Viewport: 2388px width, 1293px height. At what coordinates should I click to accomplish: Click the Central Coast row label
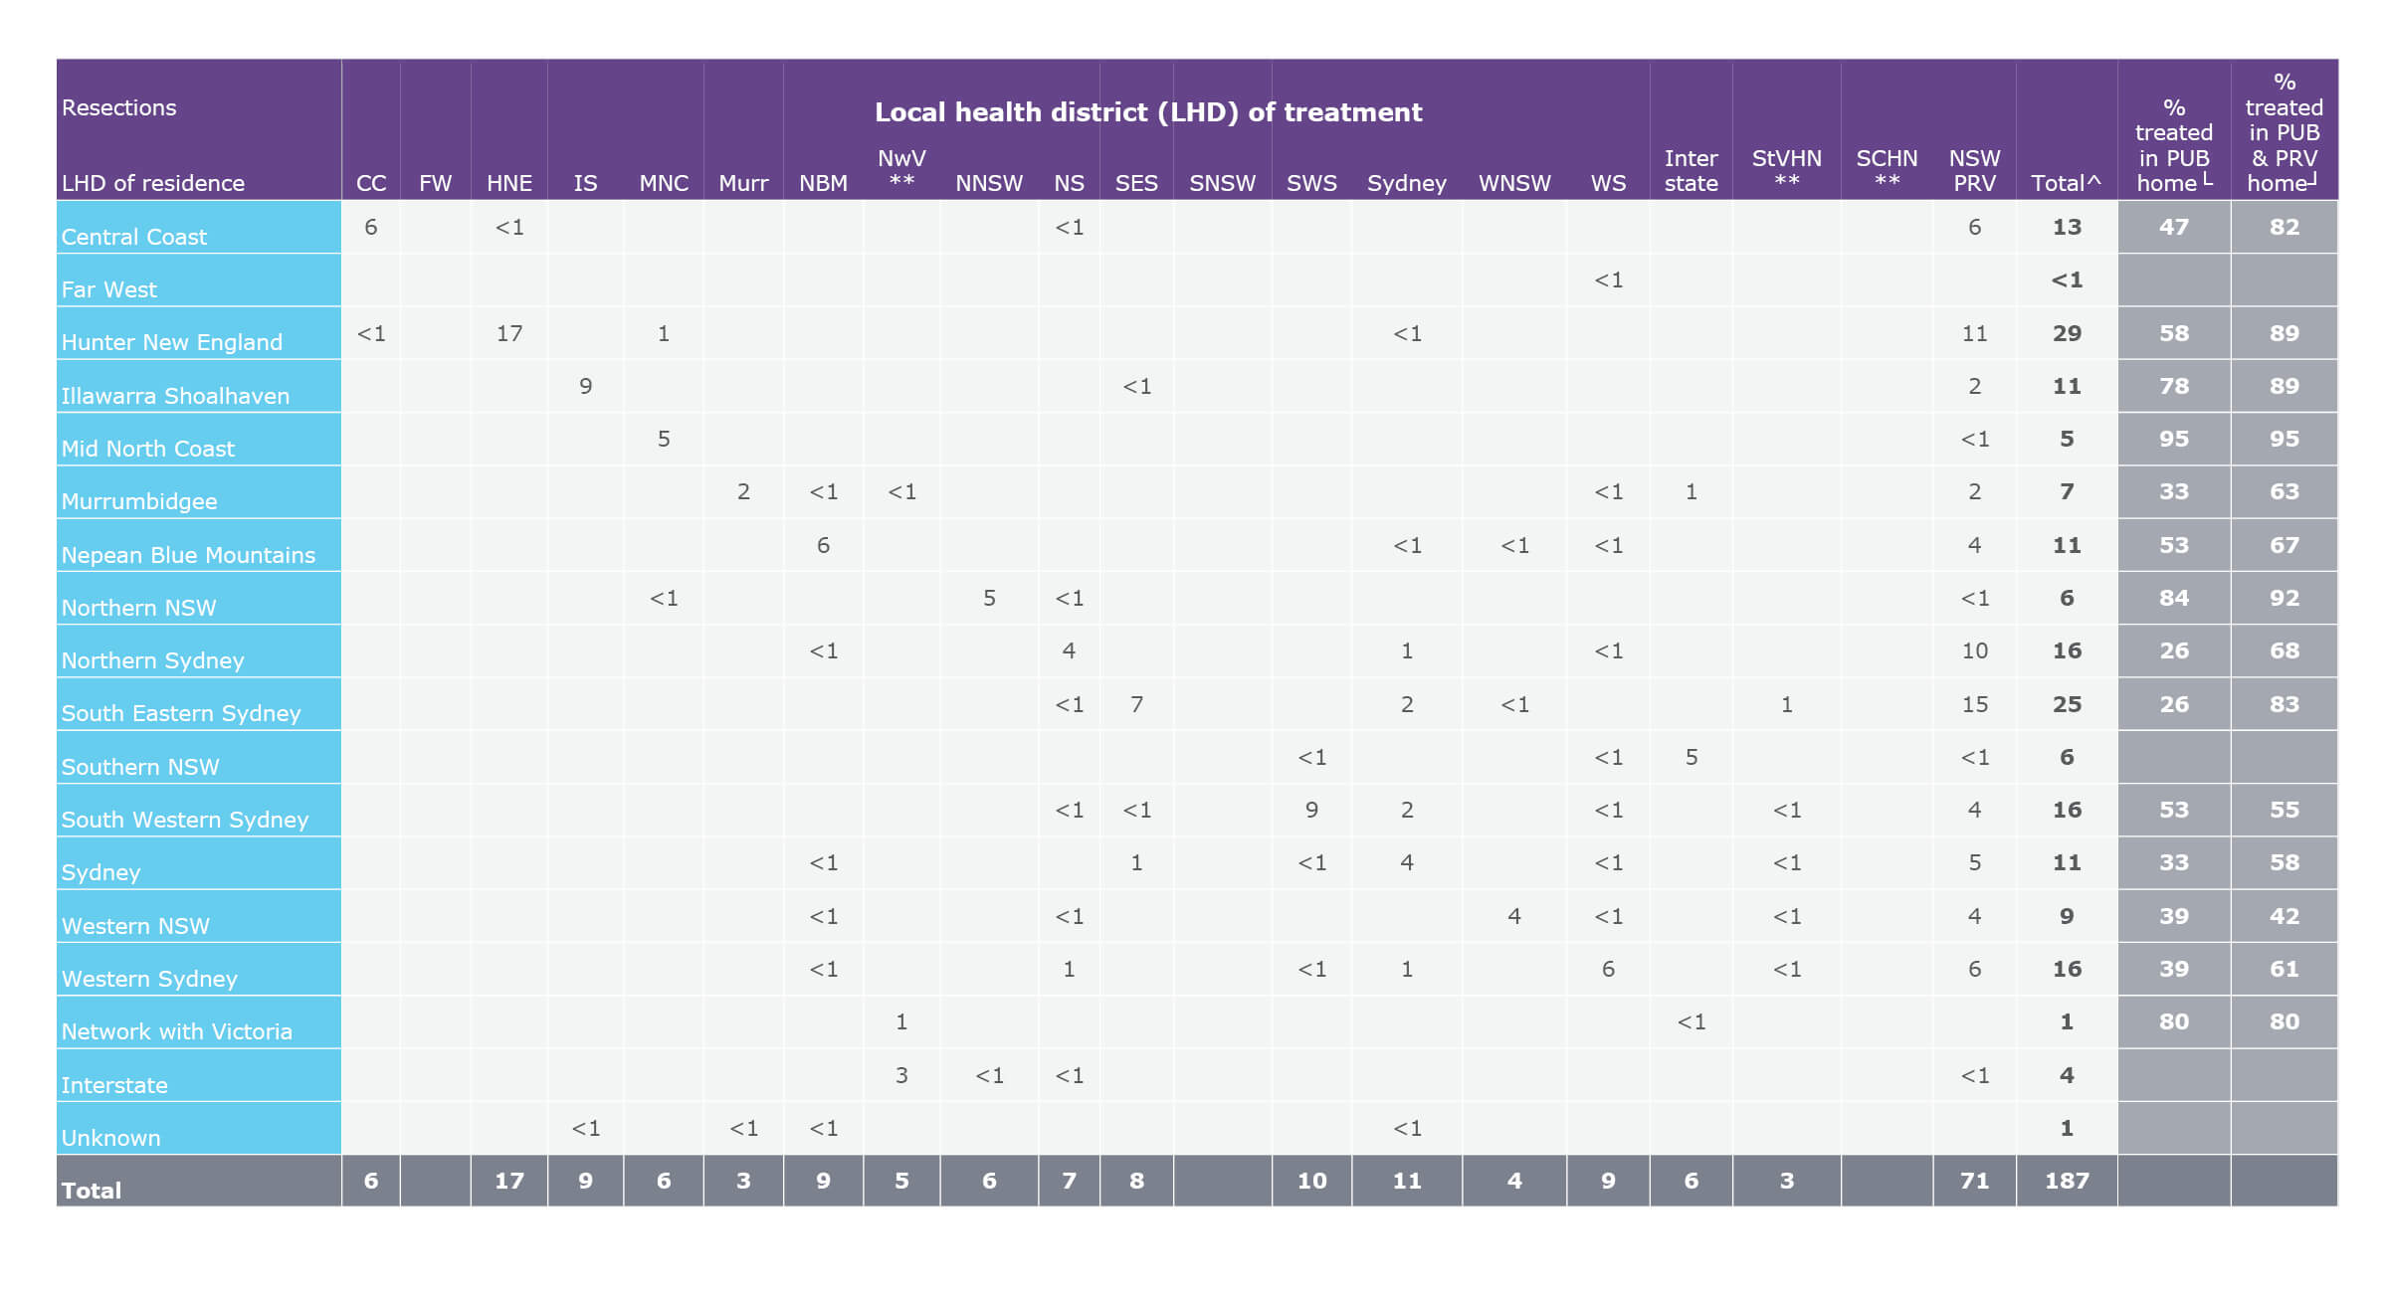(x=134, y=237)
